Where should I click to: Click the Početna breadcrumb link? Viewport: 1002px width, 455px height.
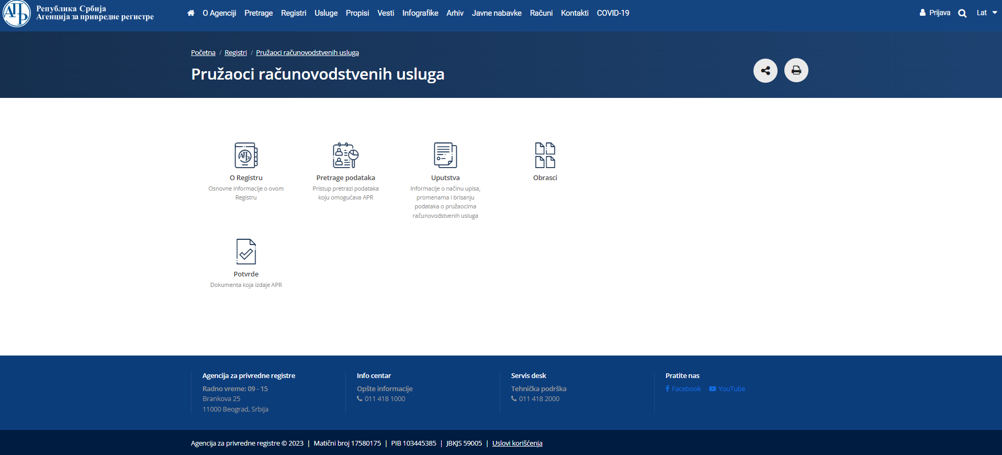(x=203, y=53)
